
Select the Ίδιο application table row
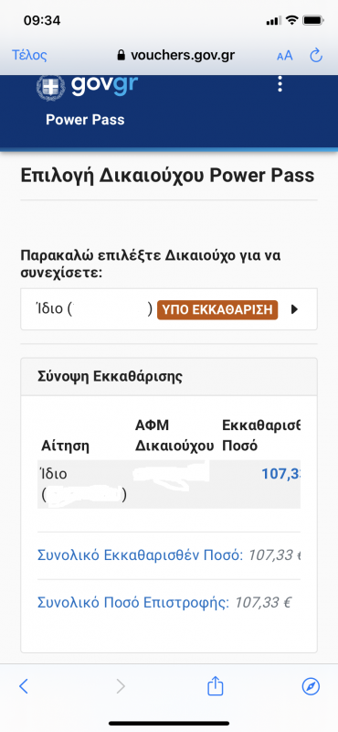coord(169,484)
